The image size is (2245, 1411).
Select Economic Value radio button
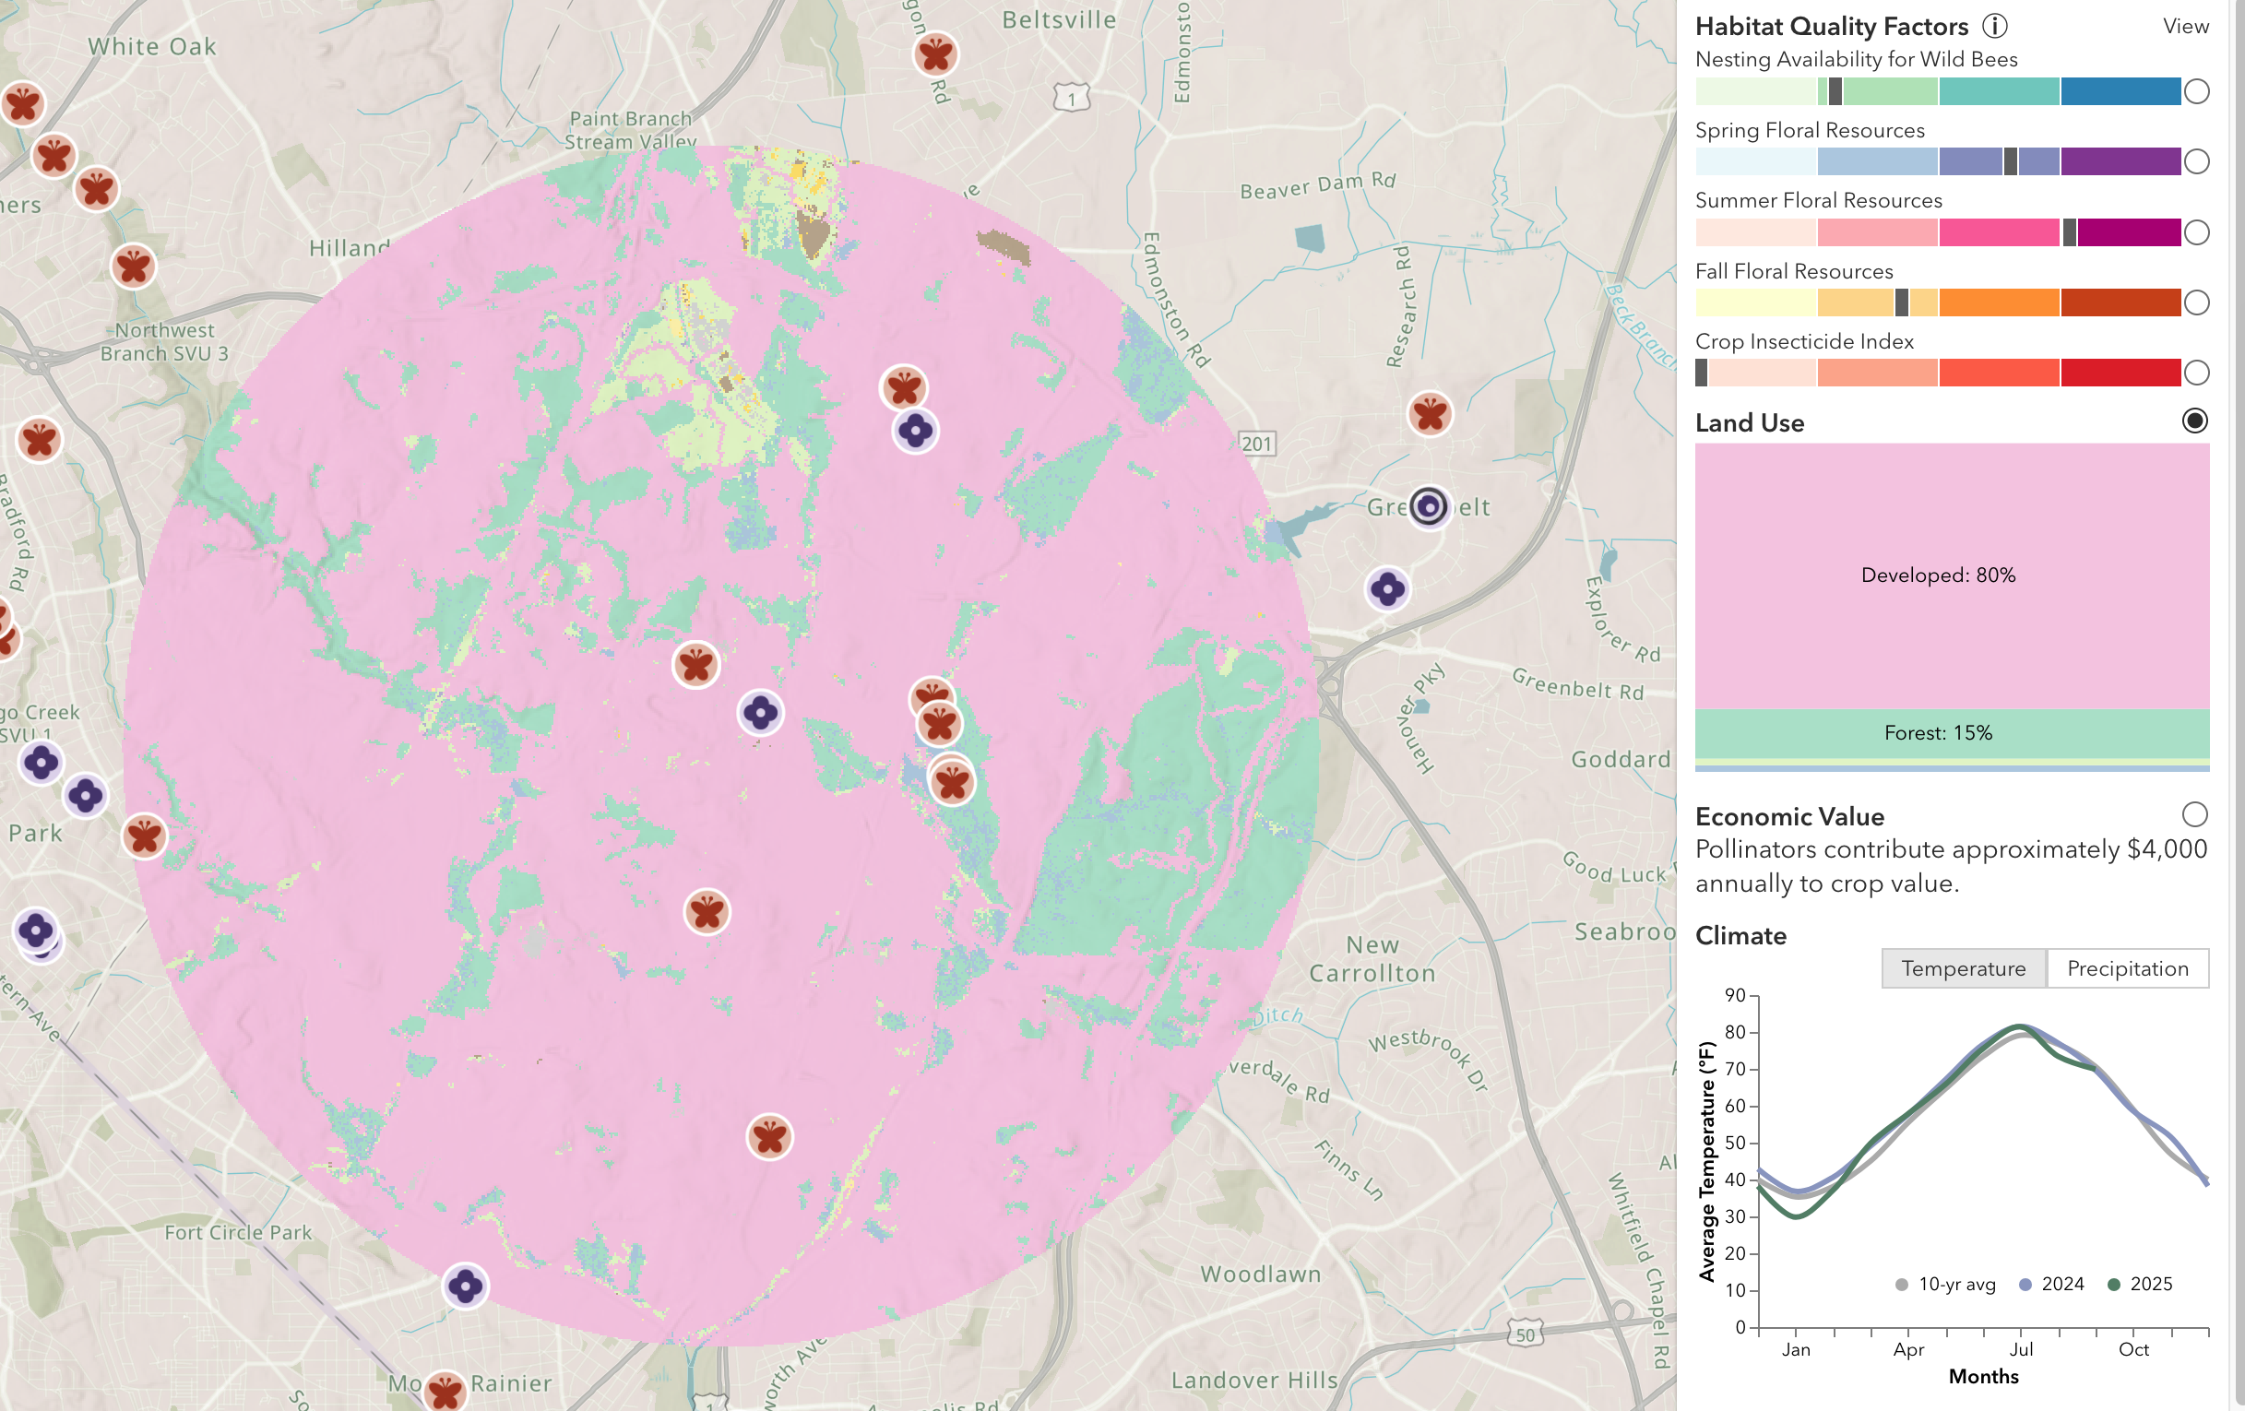[2194, 814]
